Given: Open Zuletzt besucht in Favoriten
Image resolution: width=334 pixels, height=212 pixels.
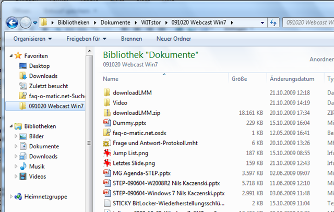Looking at the screenshot, I should coord(49,86).
